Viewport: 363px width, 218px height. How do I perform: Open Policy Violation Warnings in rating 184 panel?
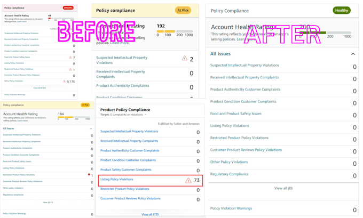pos(14,214)
